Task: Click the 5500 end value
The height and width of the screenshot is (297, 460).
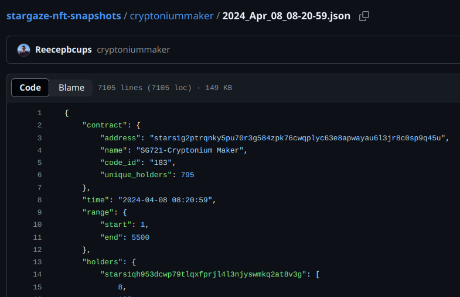Action: (140, 237)
